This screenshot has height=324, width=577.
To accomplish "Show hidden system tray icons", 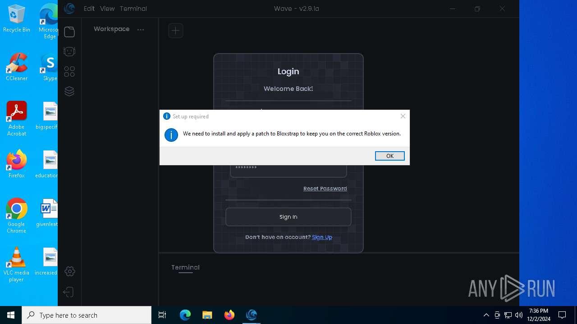I will tap(486, 315).
